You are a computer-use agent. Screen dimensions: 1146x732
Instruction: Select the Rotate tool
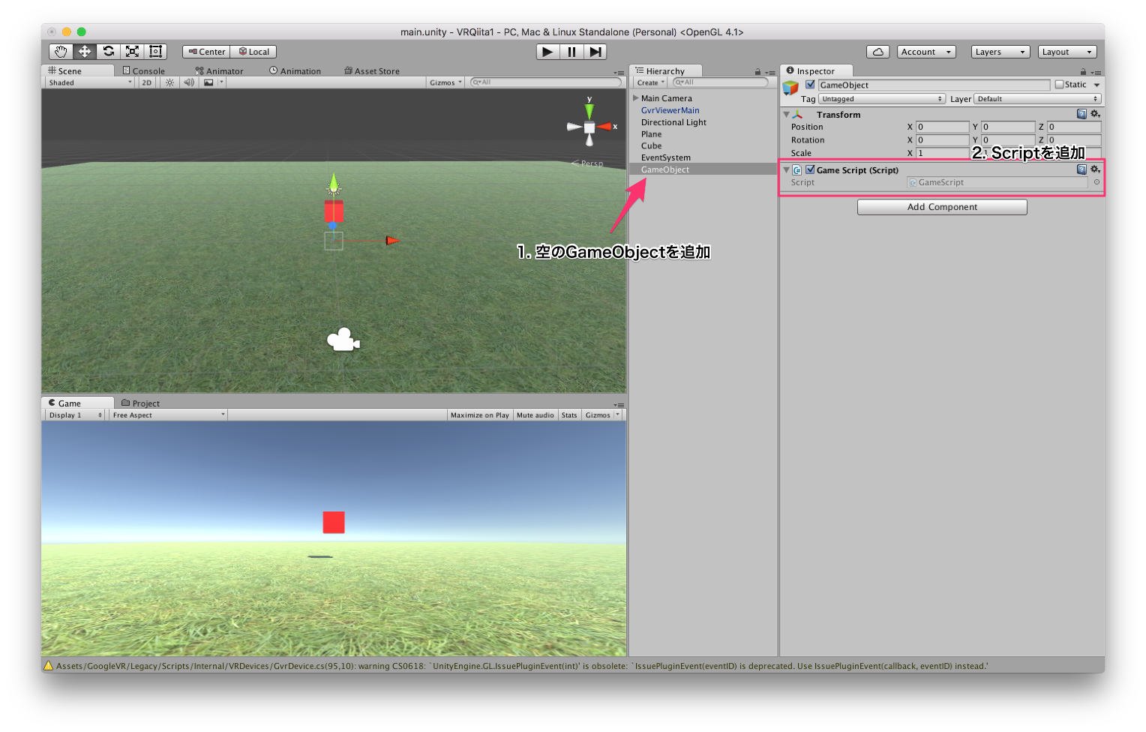107,51
